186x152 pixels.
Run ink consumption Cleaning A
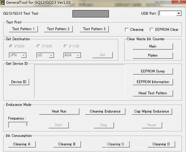[22, 144]
